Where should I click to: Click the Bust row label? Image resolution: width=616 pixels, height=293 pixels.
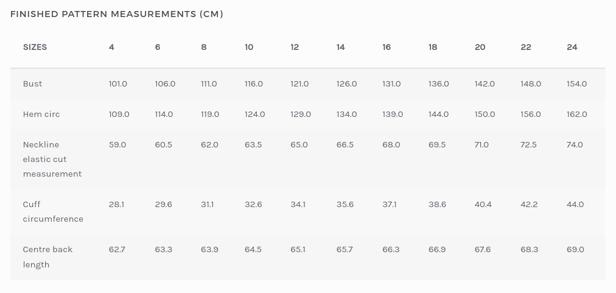(x=33, y=83)
